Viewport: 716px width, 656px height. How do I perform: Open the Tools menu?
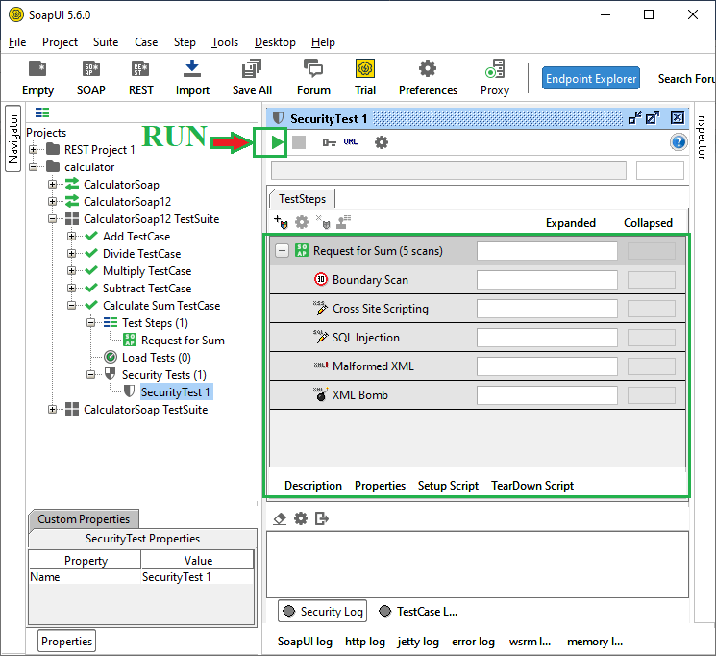pyautogui.click(x=225, y=42)
